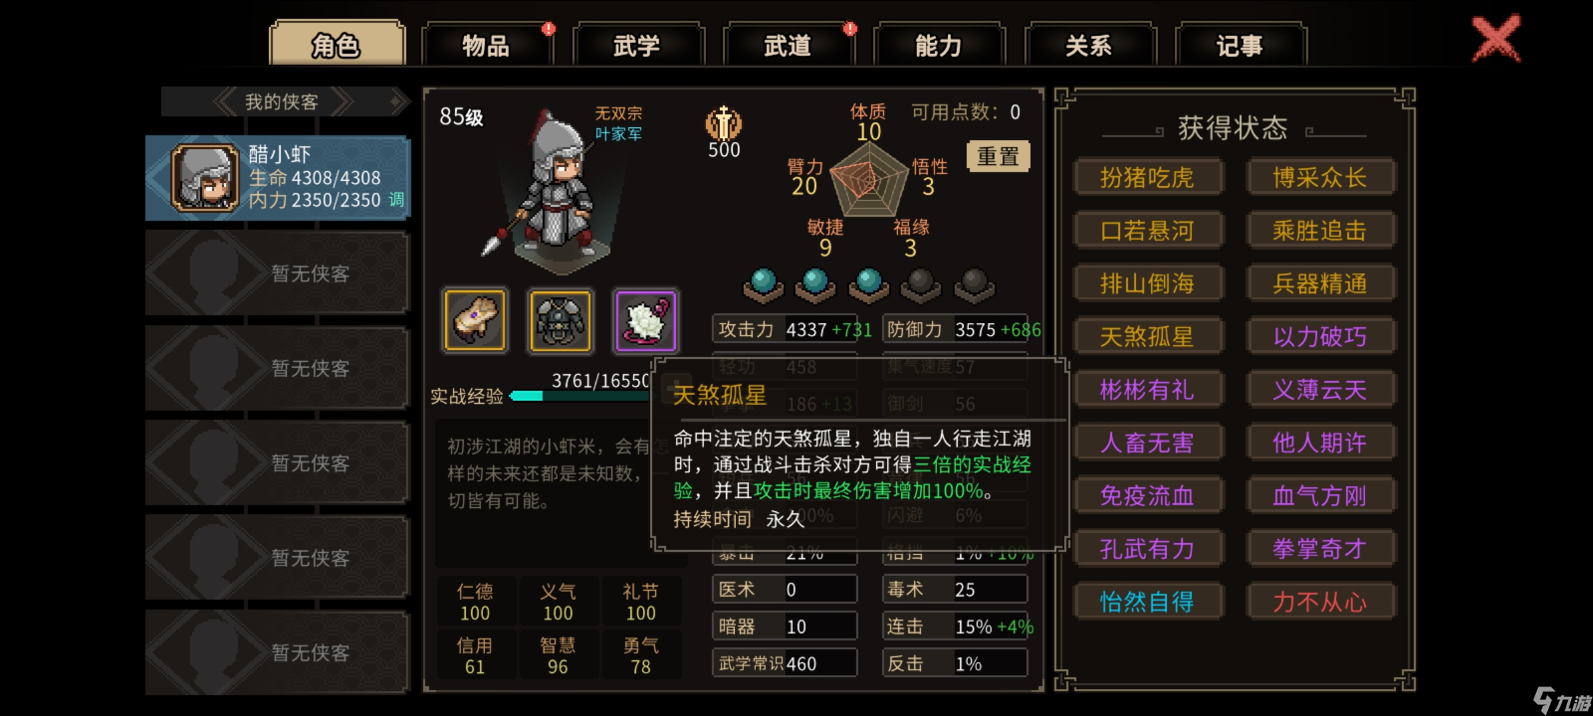Open the 武道 tab

tap(788, 45)
